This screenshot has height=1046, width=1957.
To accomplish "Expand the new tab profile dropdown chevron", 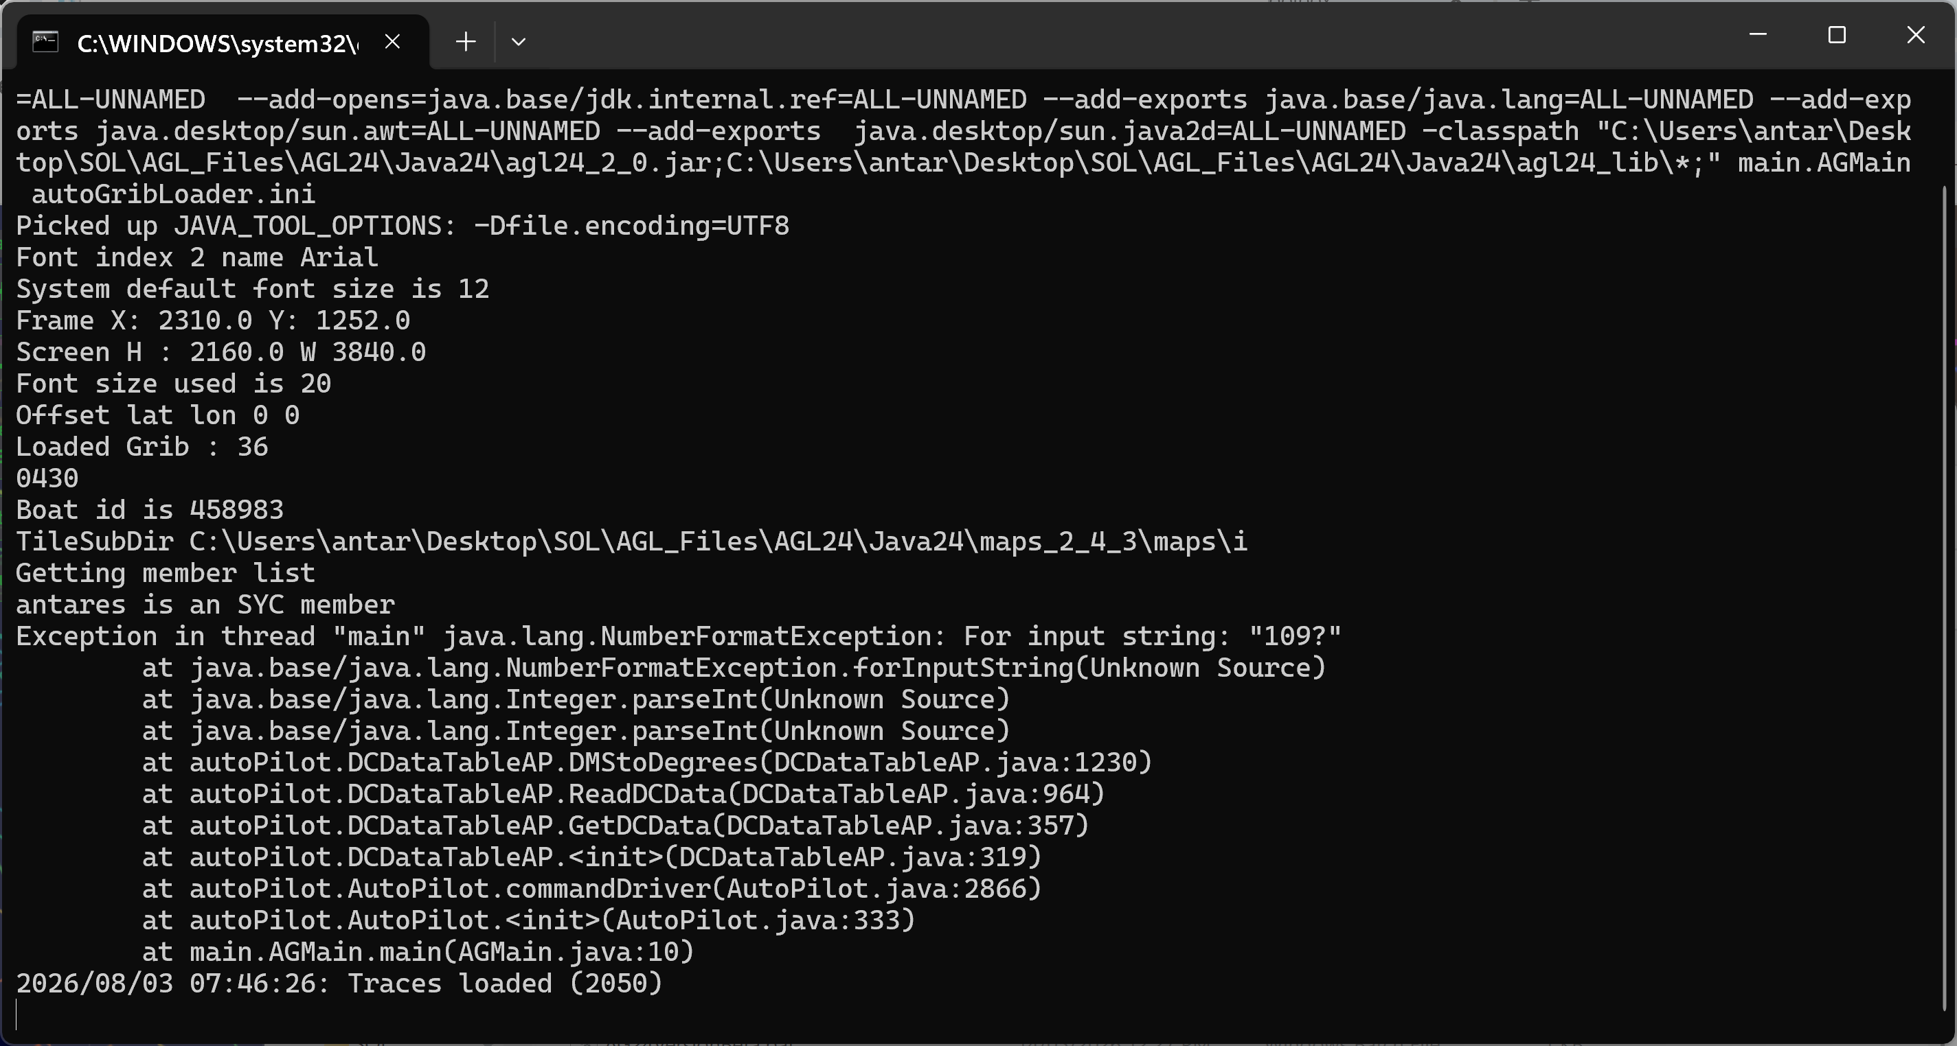I will point(519,42).
